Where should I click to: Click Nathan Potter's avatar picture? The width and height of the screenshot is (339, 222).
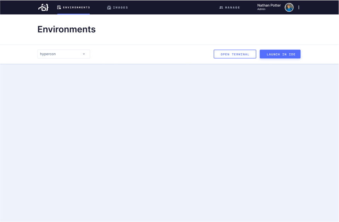pyautogui.click(x=289, y=7)
